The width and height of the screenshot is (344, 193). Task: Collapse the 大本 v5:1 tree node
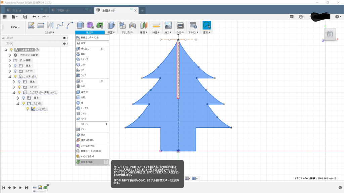point(10,77)
